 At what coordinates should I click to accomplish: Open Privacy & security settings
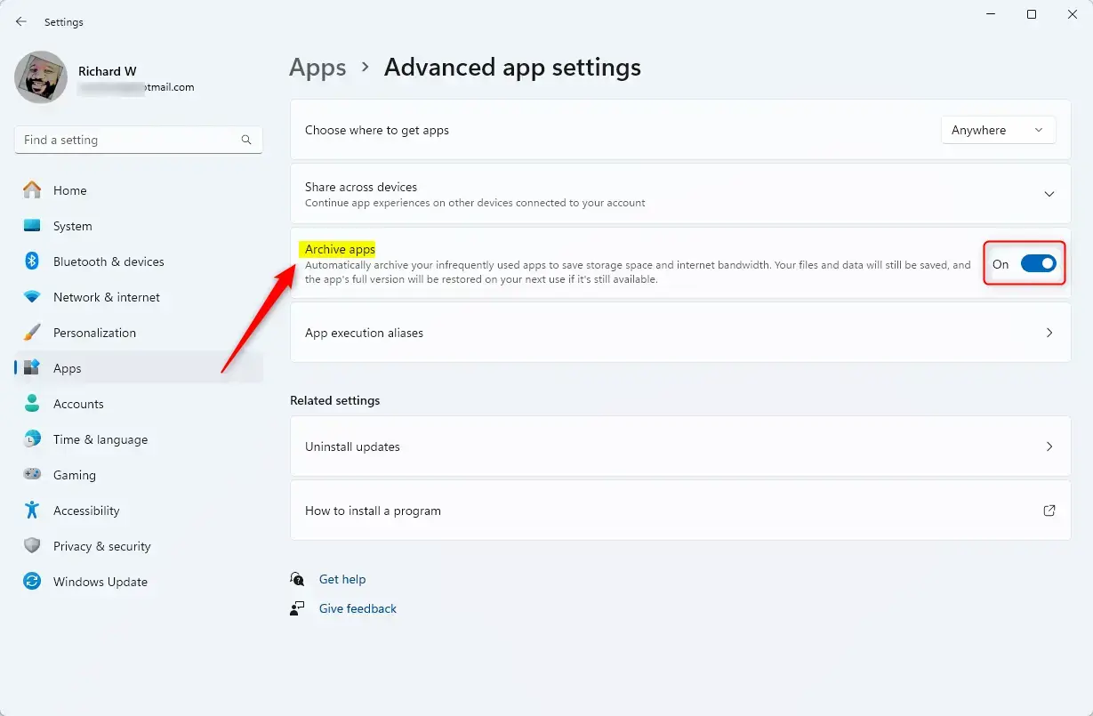click(x=101, y=546)
